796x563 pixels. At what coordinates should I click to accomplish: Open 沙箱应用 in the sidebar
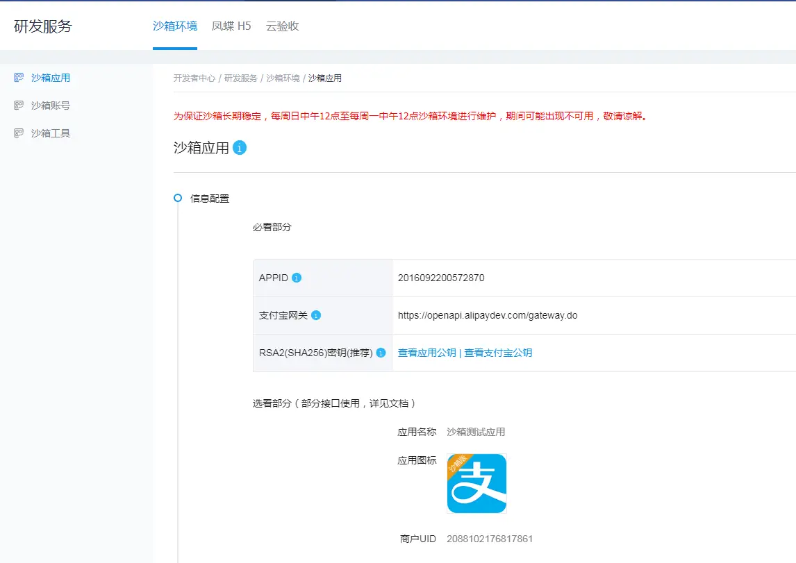51,78
